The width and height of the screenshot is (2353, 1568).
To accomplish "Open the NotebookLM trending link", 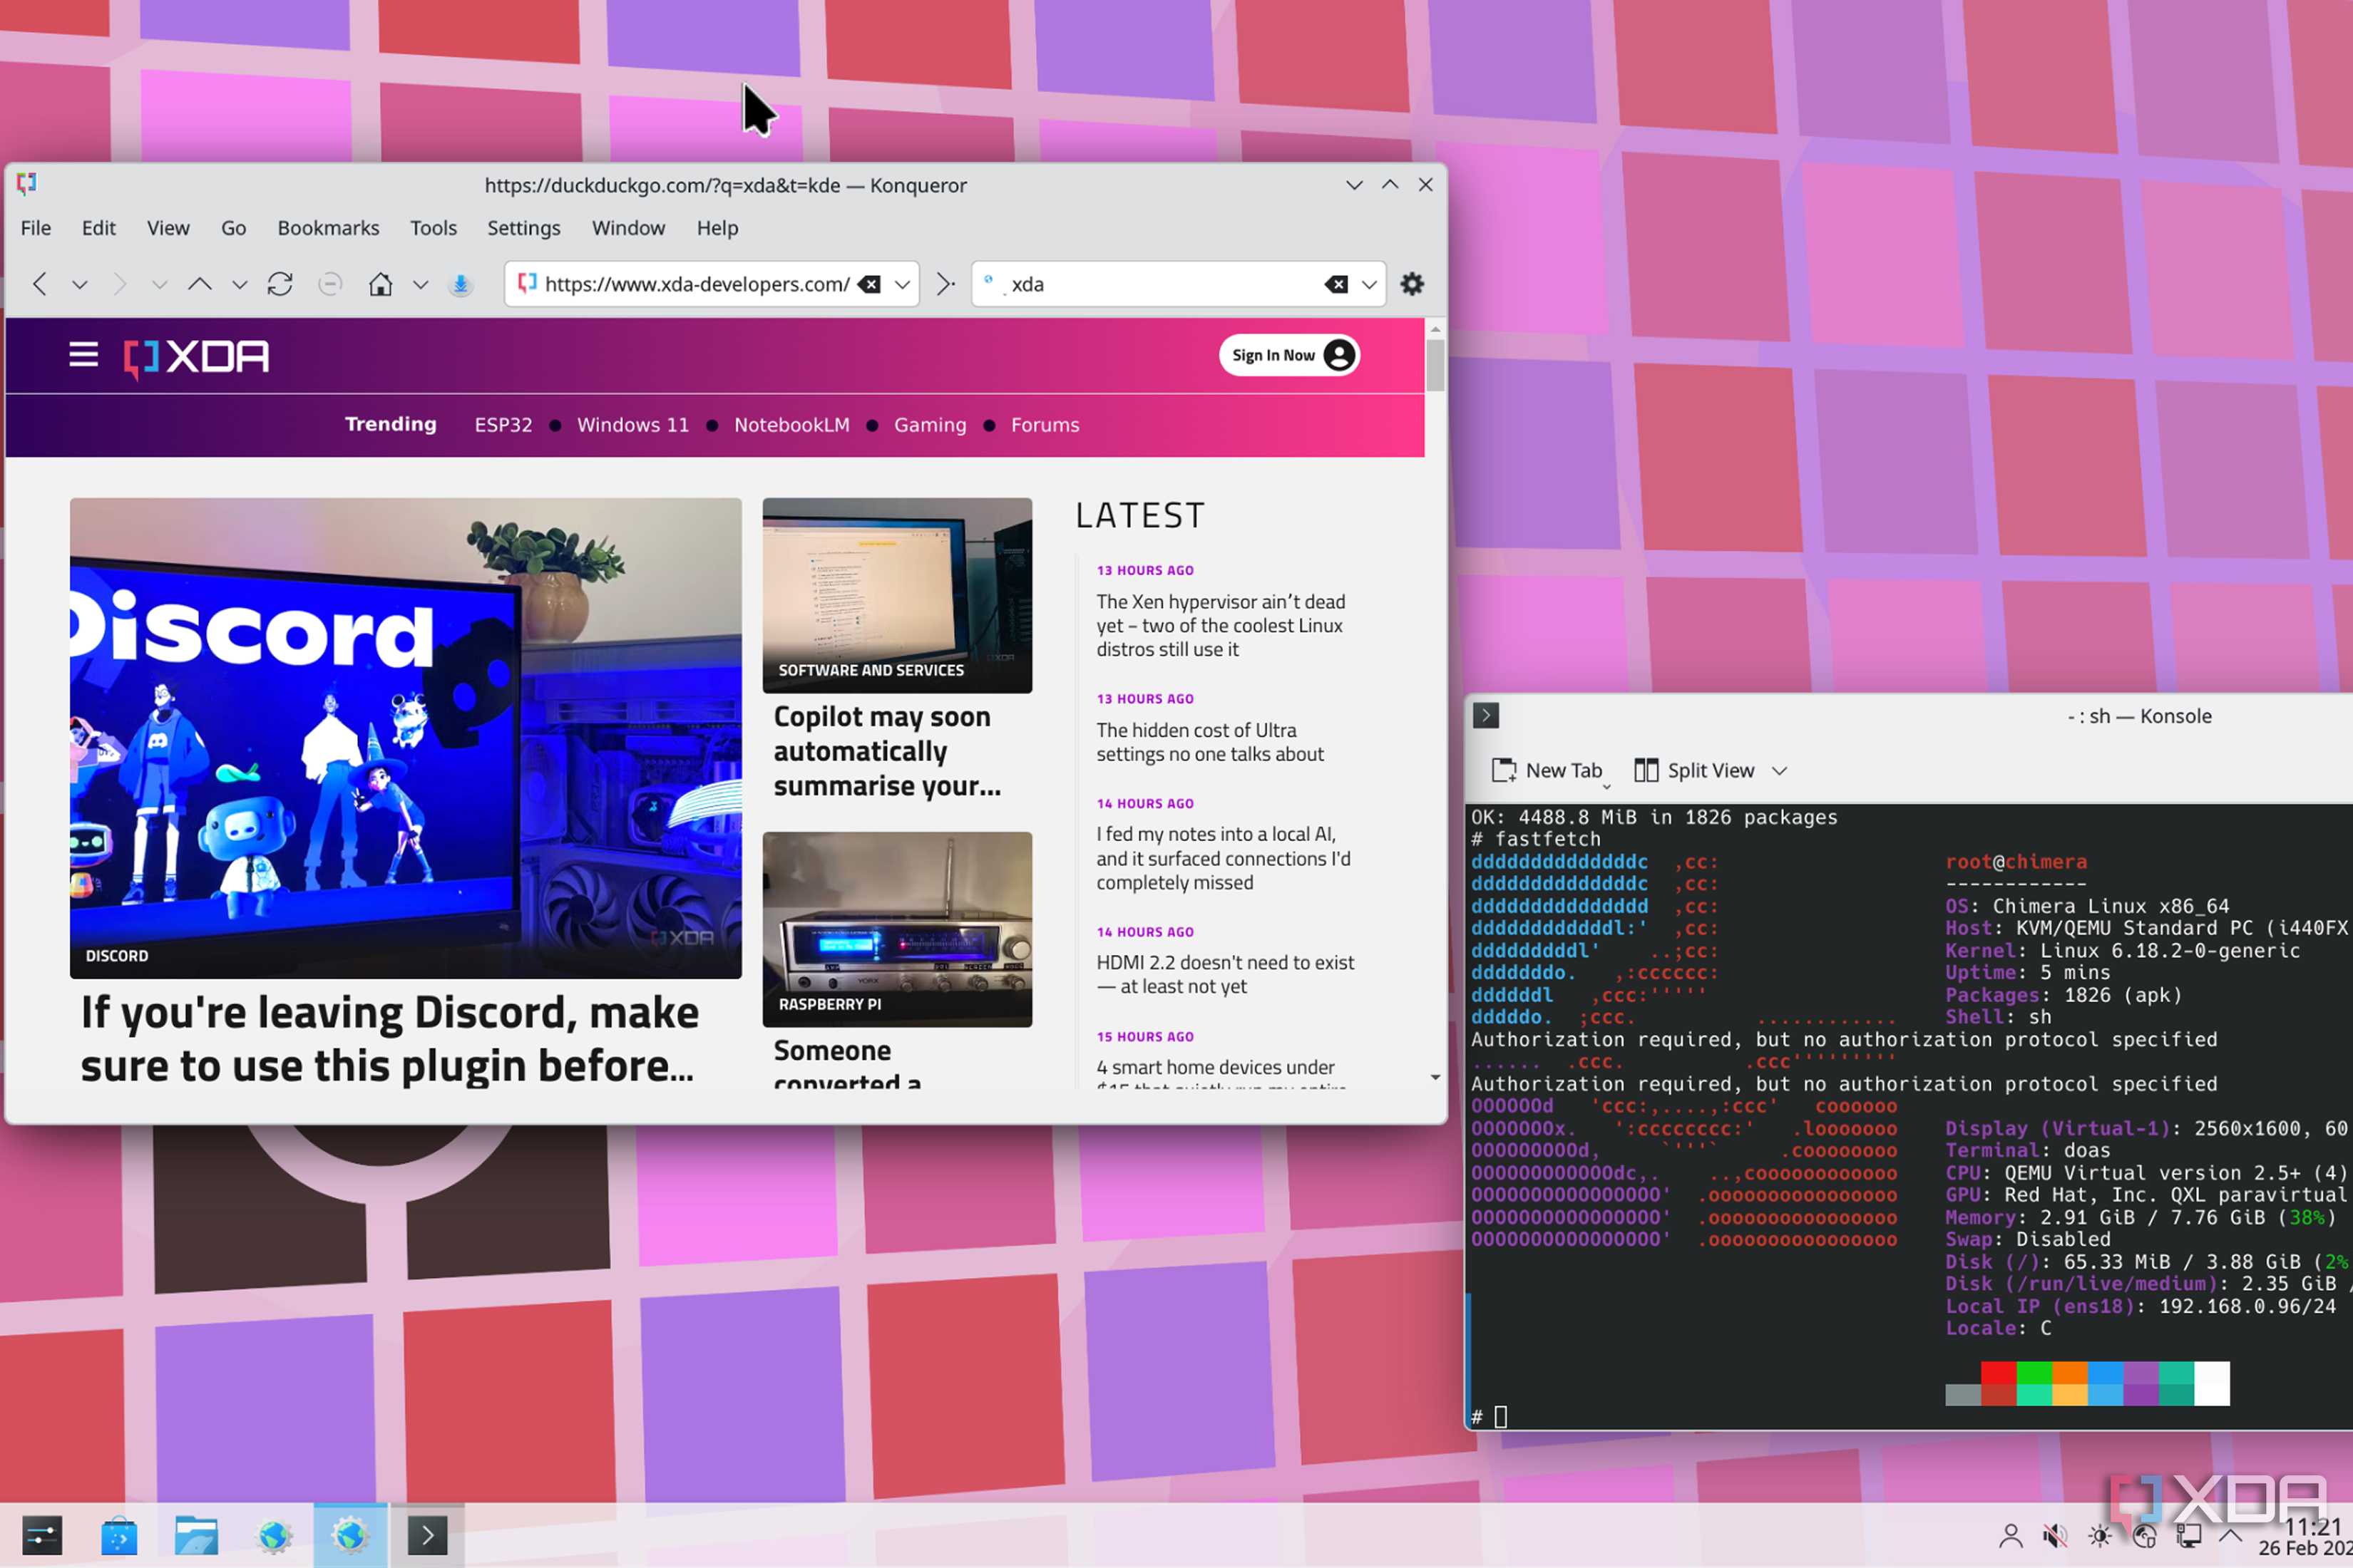I will point(791,425).
